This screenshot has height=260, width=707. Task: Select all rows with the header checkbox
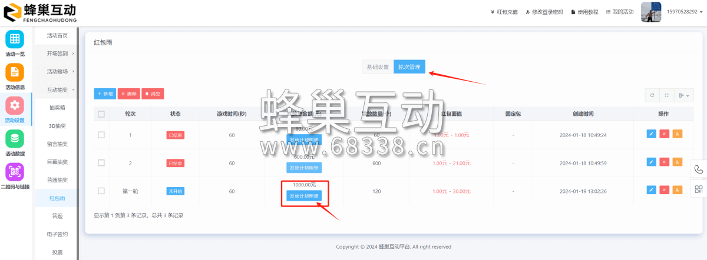click(x=101, y=114)
